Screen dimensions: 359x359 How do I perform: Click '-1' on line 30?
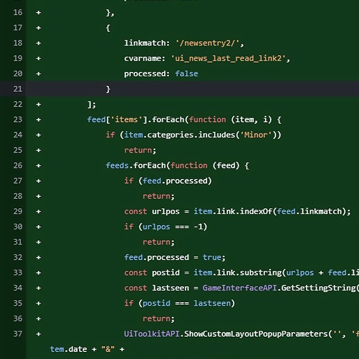(198, 227)
